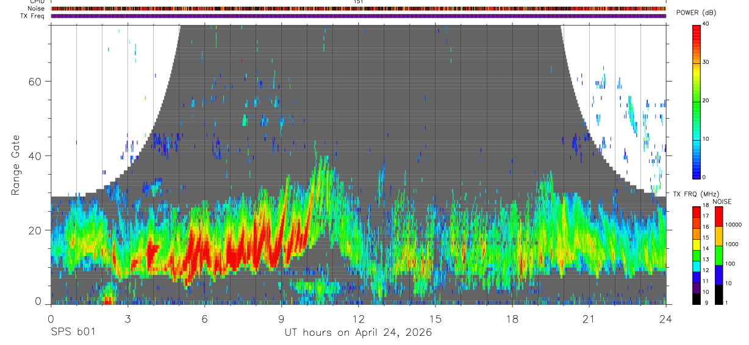
Task: Click the '20' label on POWER scale
Action: [x=706, y=100]
